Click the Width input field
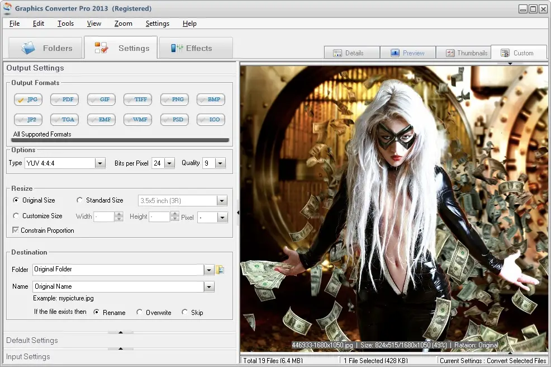 tap(104, 217)
